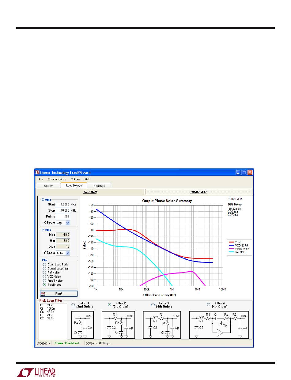Open the File menu
Image resolution: width=291 pixels, height=380 pixels.
tap(41, 179)
